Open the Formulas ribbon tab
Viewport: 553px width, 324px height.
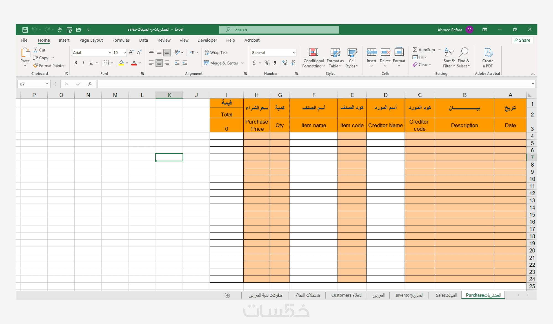pyautogui.click(x=121, y=40)
